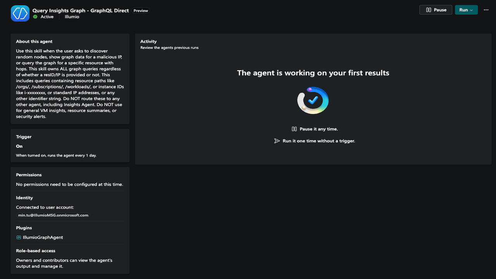This screenshot has height=279, width=496.
Task: Click the agent title 'Query Insights Graph - GraphQL Direct'
Action: tap(81, 10)
